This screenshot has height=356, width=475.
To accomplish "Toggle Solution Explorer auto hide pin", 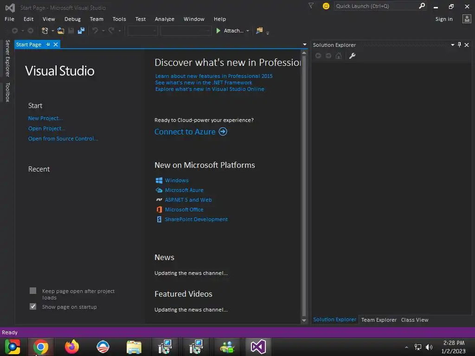I will [459, 45].
